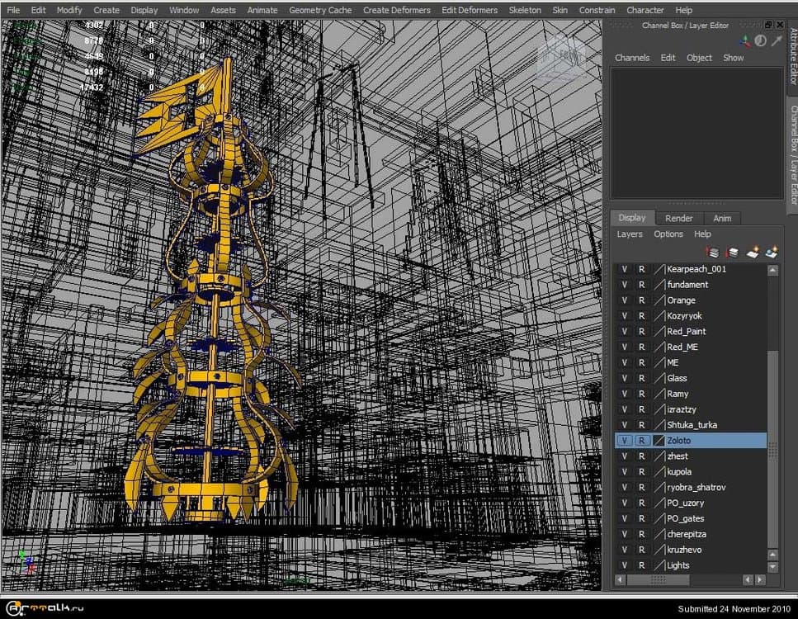This screenshot has width=798, height=619.
Task: Click the Channel Box manipulator axis icon
Action: coord(744,41)
